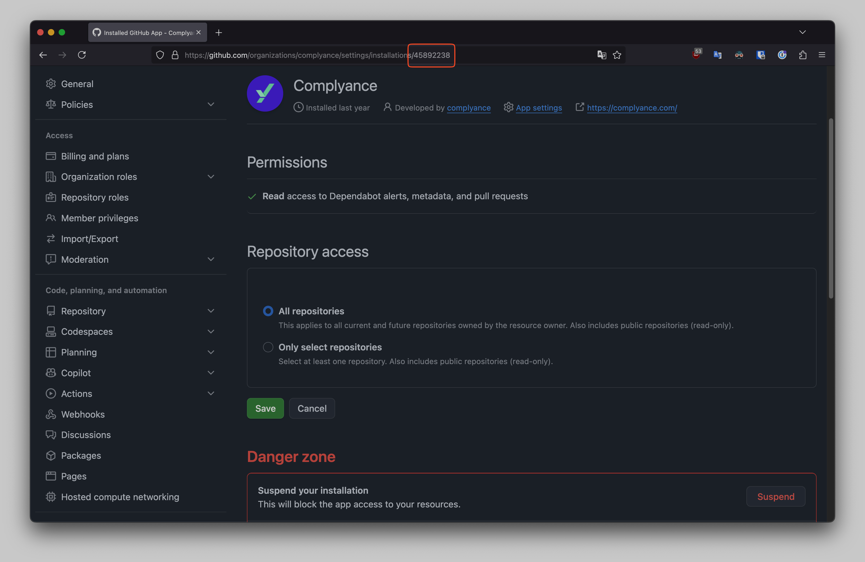The width and height of the screenshot is (865, 562).
Task: Click the shield tracking protection icon
Action: [160, 55]
